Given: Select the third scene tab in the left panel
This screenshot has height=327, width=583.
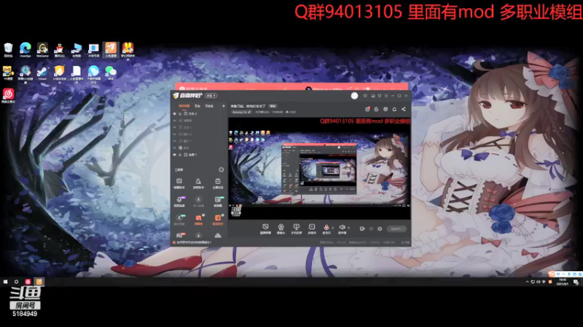Looking at the screenshot, I should tap(209, 106).
